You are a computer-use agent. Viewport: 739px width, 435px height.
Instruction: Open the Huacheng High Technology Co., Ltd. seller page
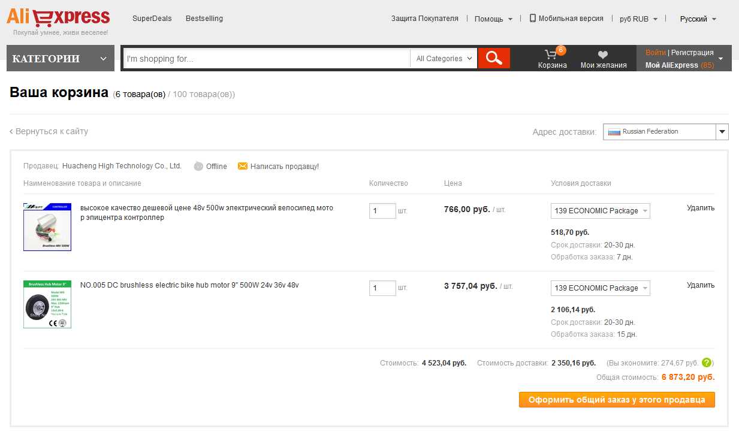(x=122, y=166)
